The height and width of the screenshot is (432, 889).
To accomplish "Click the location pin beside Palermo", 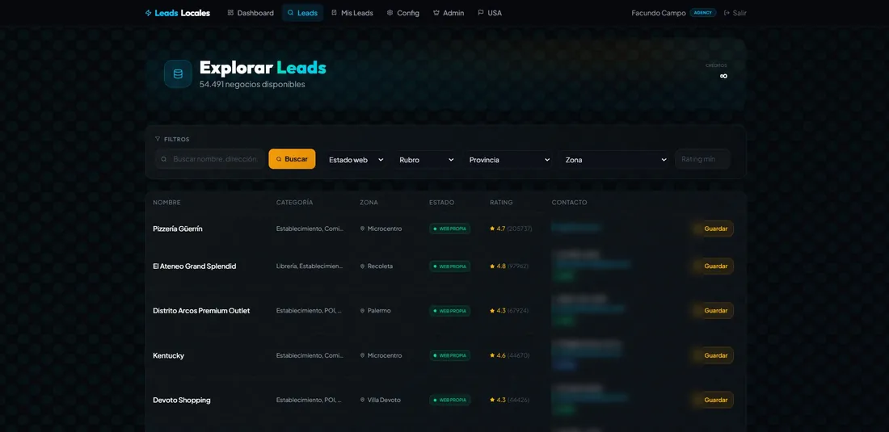I will (x=362, y=311).
